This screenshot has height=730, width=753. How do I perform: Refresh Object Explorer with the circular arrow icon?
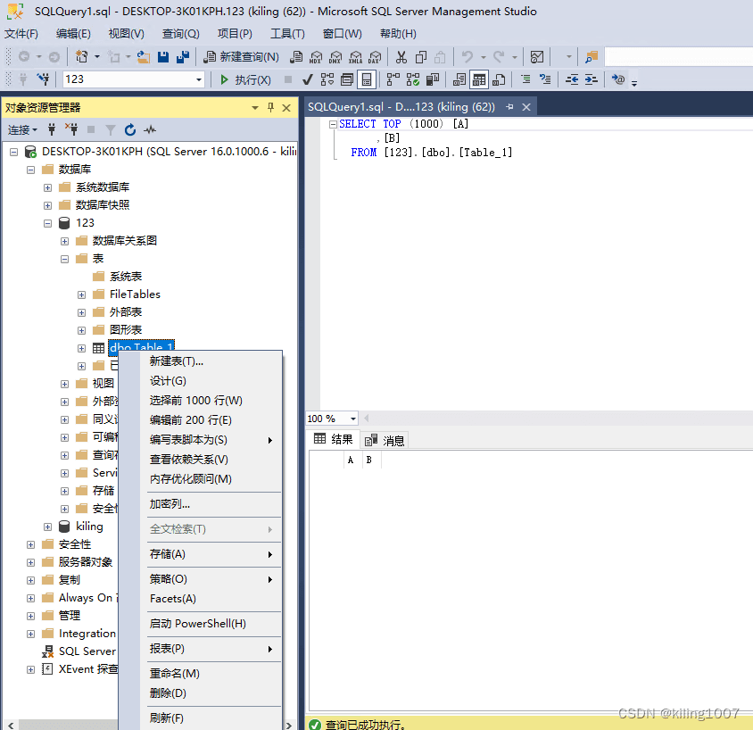130,129
